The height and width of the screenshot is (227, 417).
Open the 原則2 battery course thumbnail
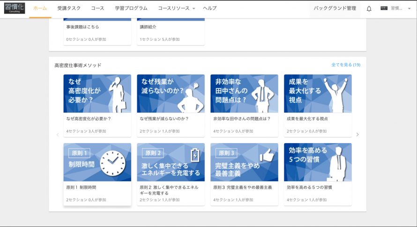171,162
